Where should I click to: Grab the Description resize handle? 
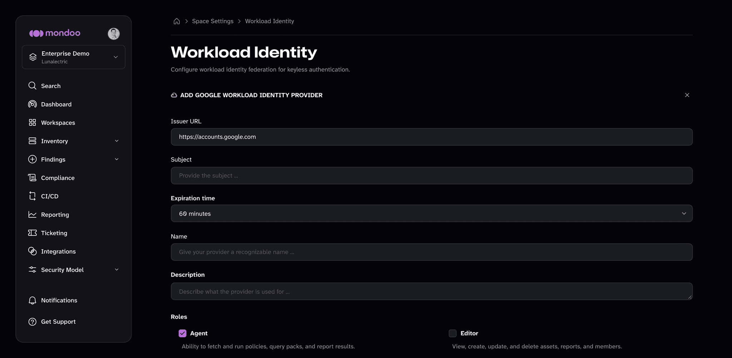point(690,297)
